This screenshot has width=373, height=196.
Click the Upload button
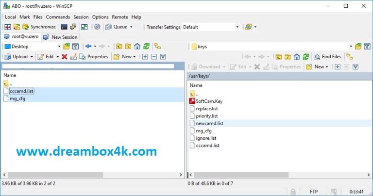point(16,57)
